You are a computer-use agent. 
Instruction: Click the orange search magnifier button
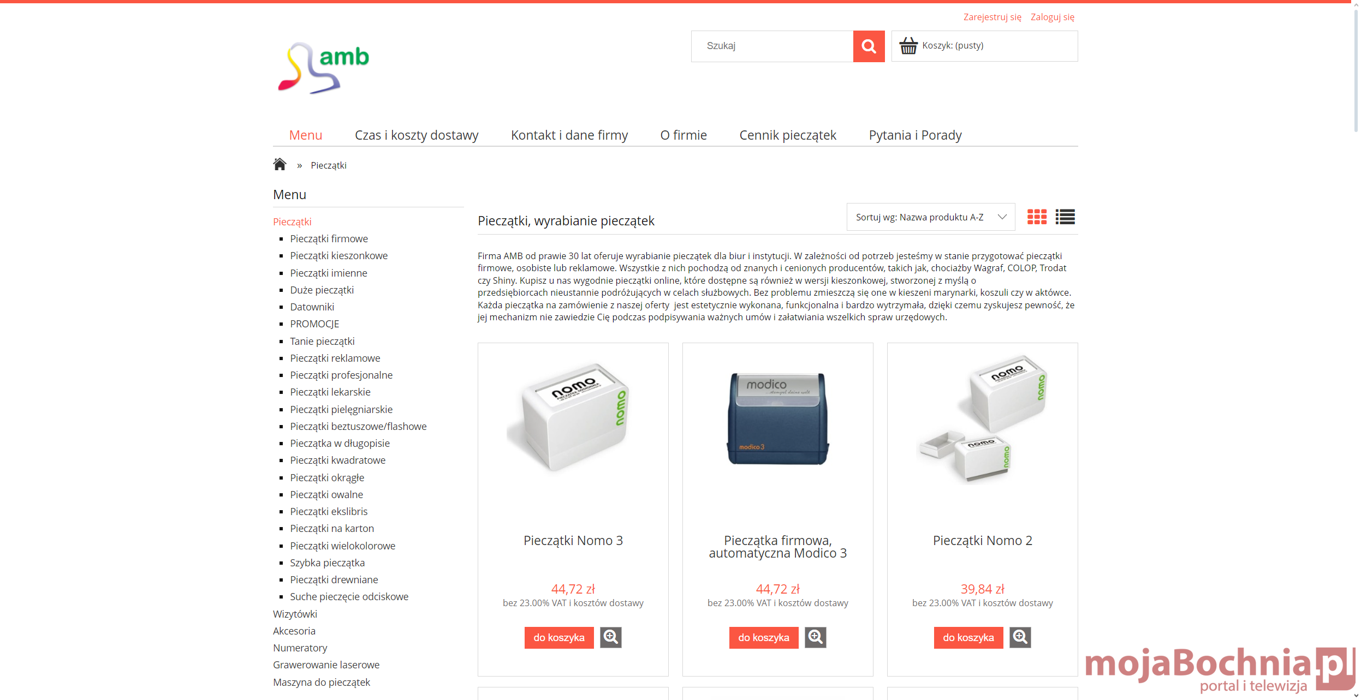869,46
